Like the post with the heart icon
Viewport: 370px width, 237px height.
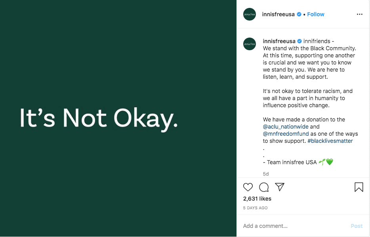(248, 187)
